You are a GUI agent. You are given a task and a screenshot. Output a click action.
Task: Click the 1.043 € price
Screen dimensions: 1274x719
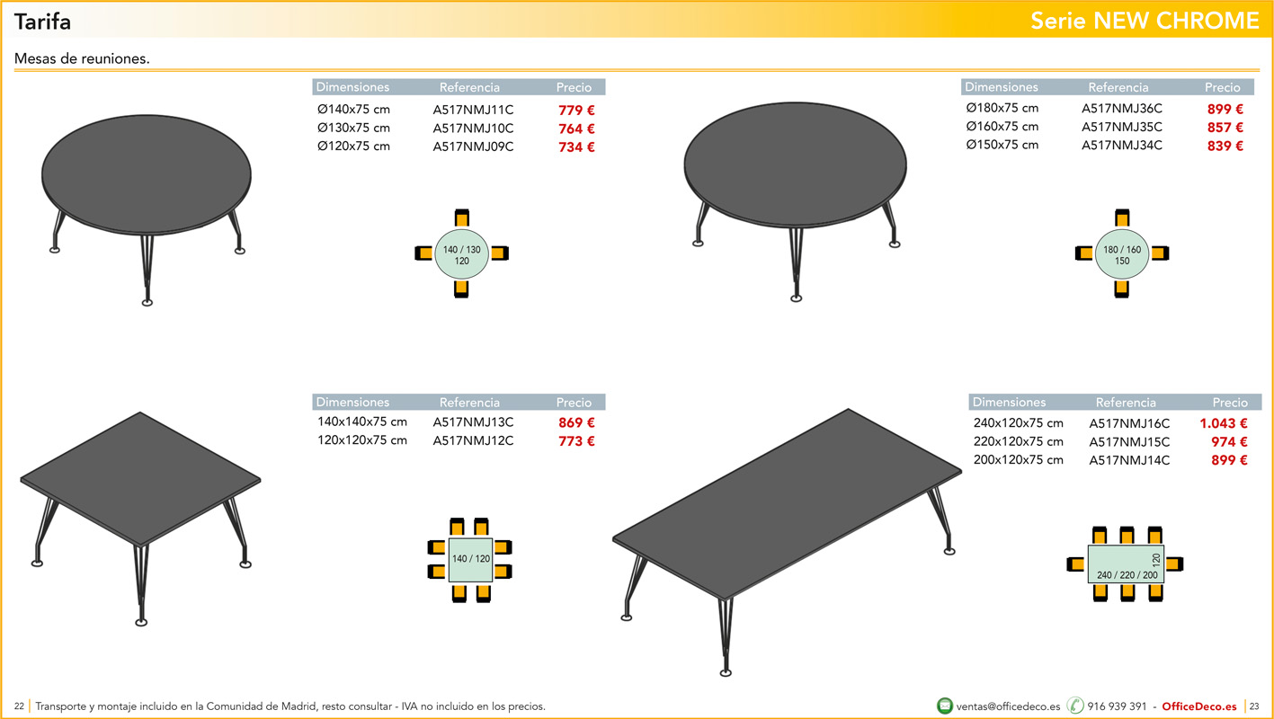pos(1224,423)
